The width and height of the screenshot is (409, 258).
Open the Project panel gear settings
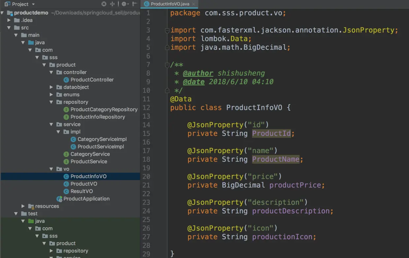point(124,4)
